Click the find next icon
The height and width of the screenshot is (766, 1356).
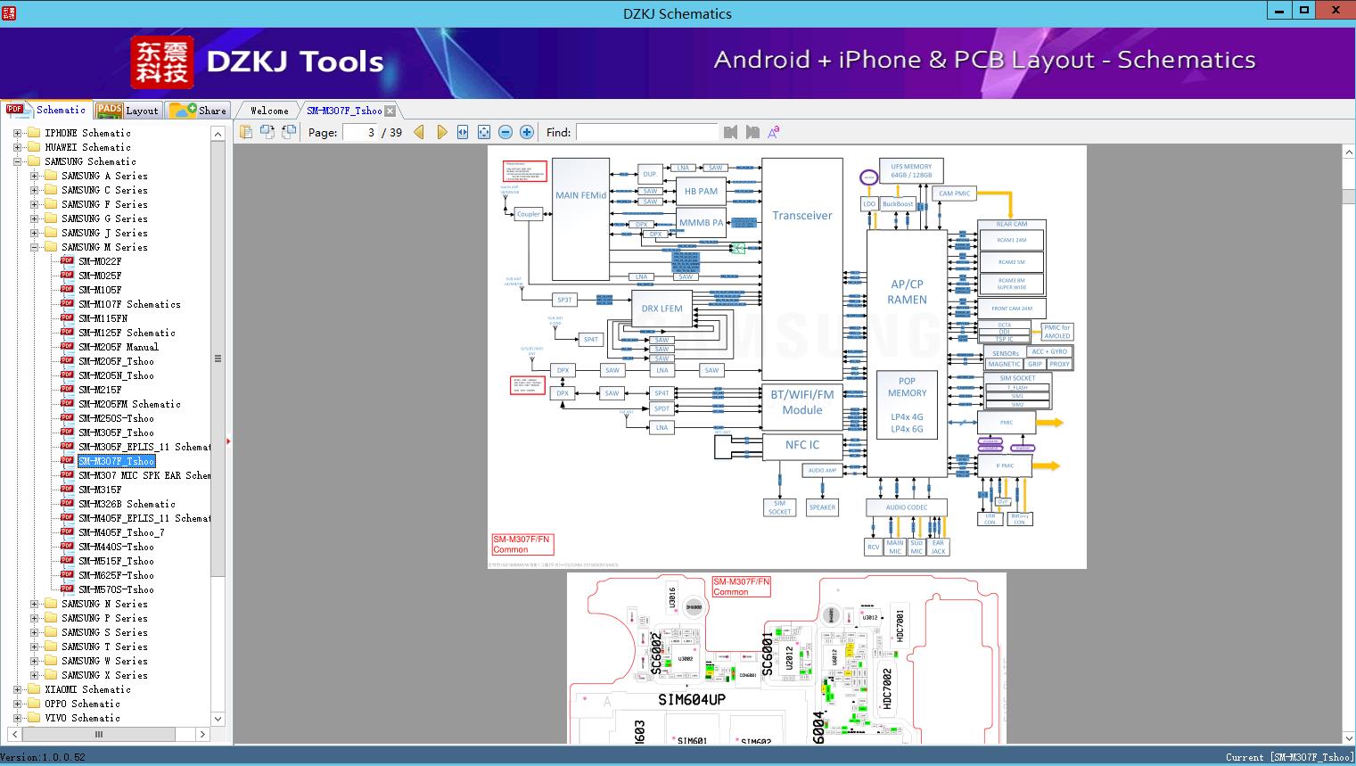coord(752,132)
